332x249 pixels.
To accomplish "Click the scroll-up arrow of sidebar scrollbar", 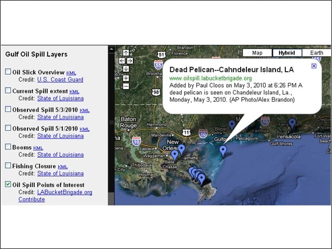I will [111, 49].
